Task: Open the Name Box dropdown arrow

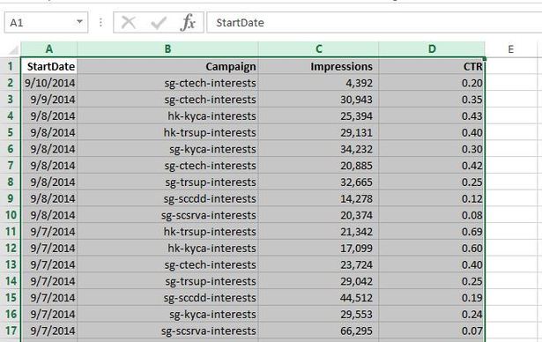Action: (80, 22)
